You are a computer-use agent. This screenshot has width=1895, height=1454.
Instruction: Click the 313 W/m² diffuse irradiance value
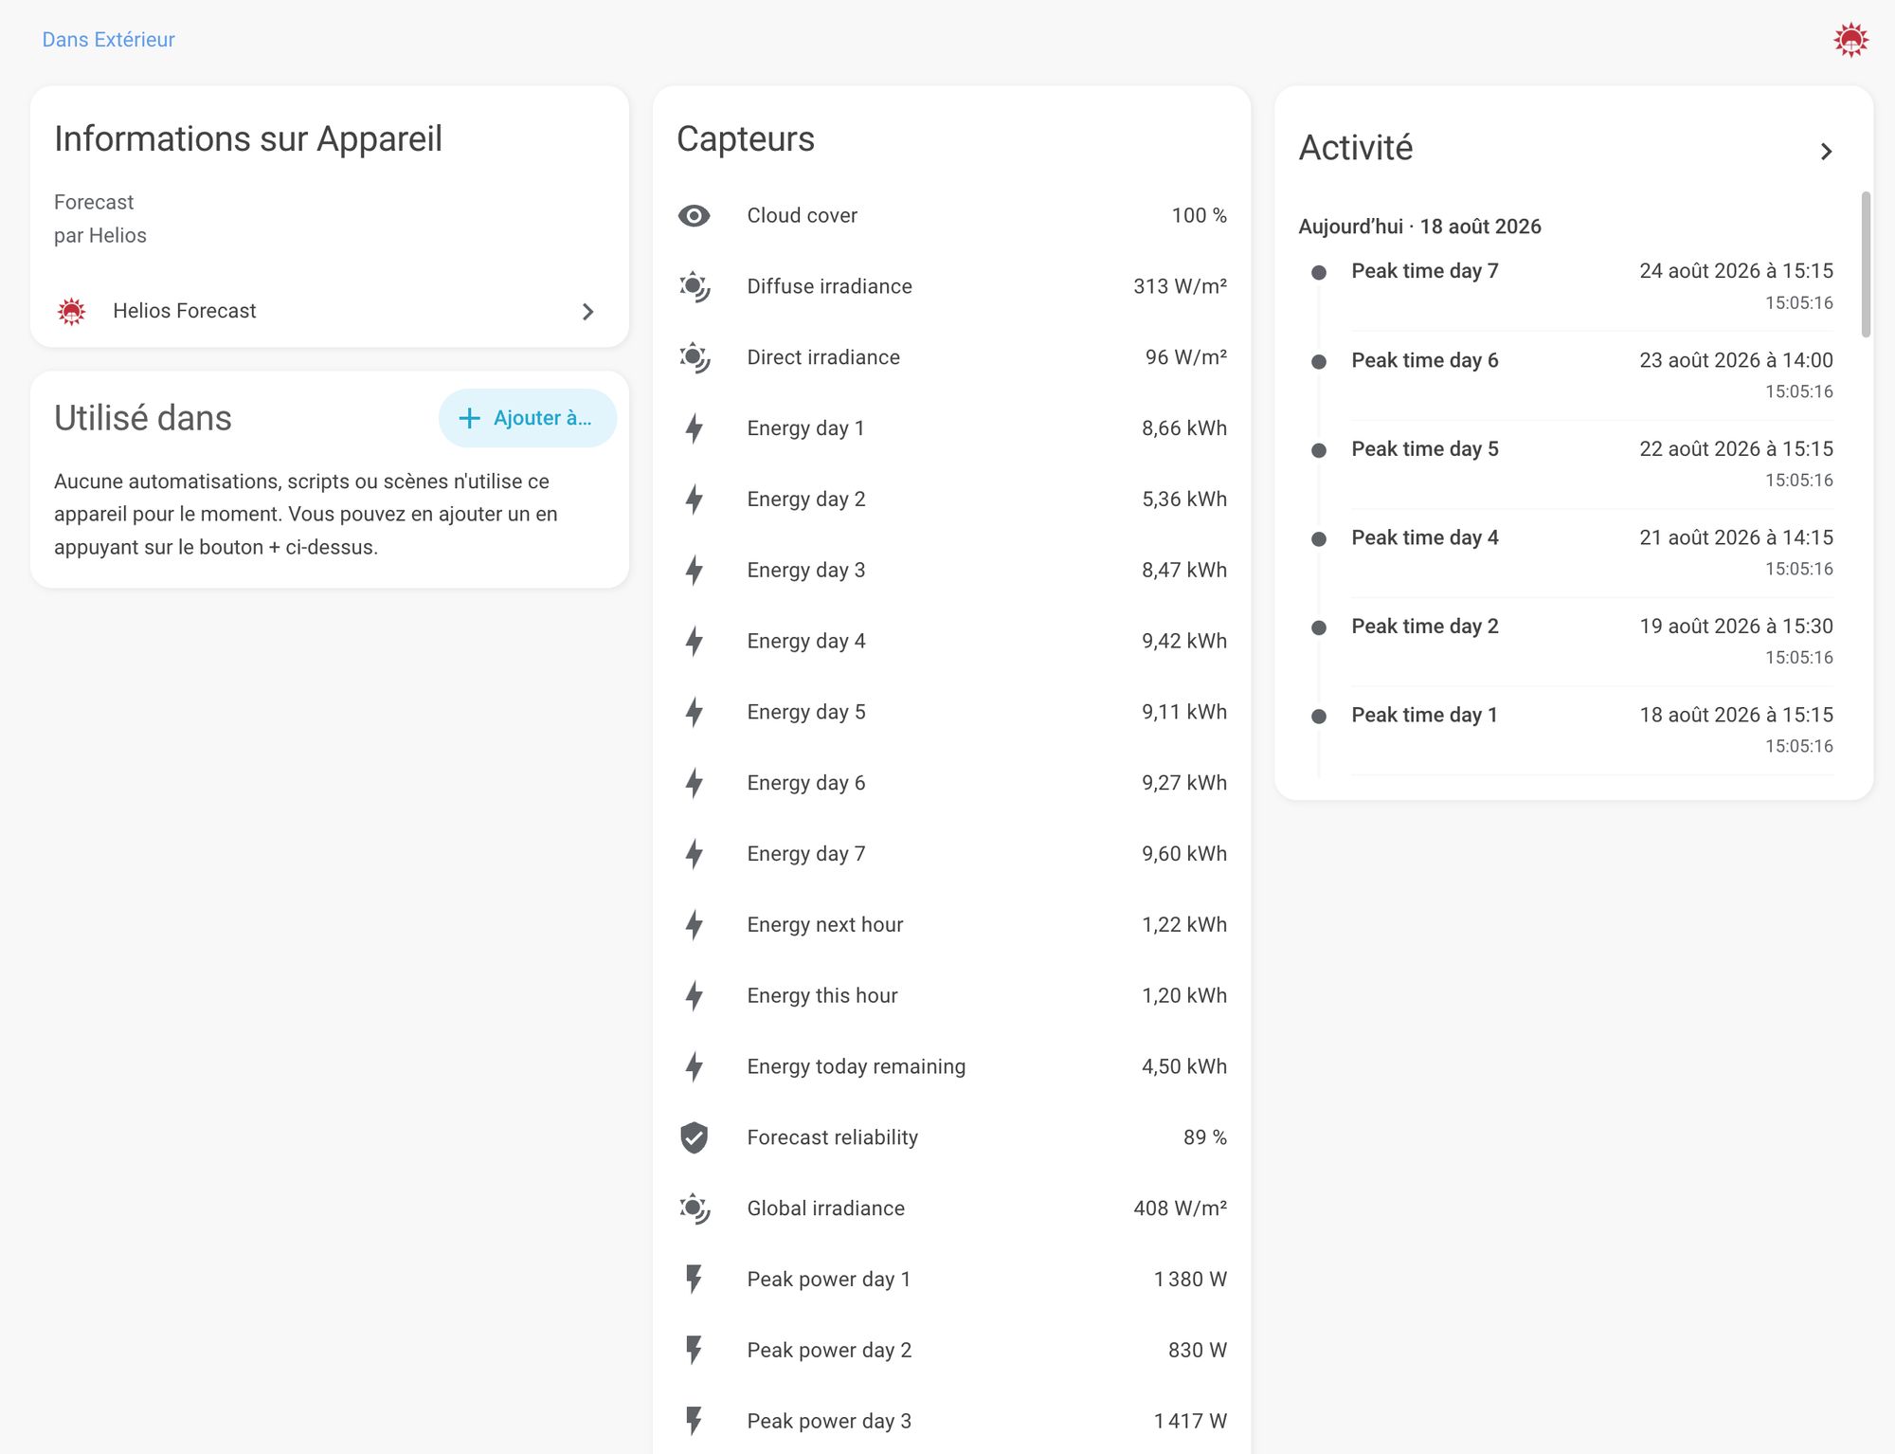[1180, 287]
